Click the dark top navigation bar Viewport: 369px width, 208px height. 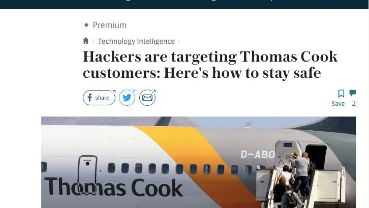point(184,4)
